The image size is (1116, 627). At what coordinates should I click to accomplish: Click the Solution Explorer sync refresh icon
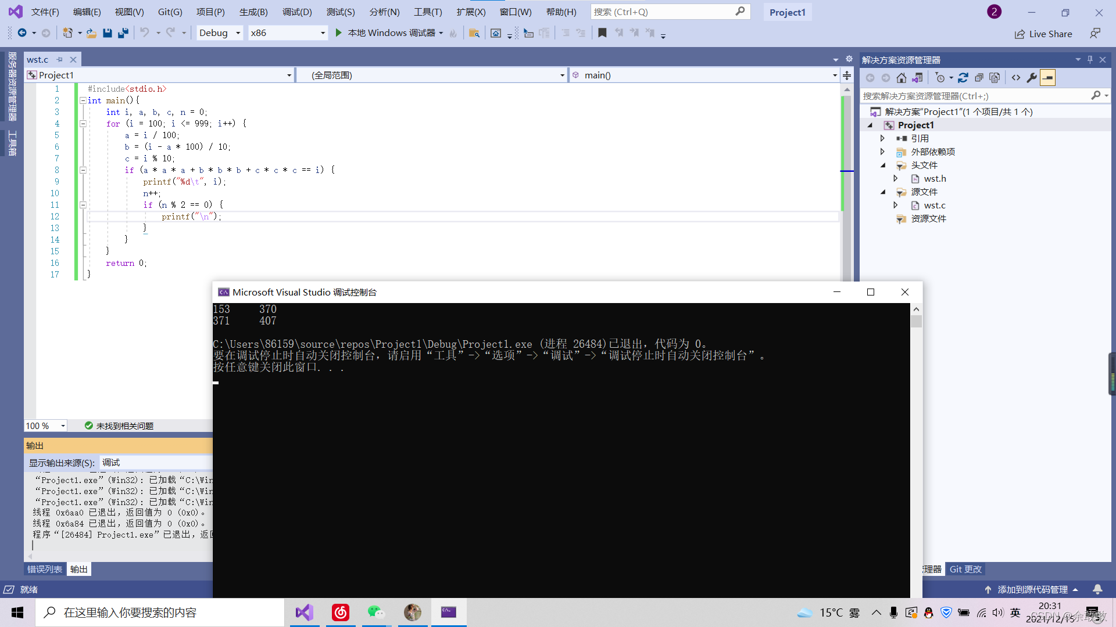[x=963, y=78]
